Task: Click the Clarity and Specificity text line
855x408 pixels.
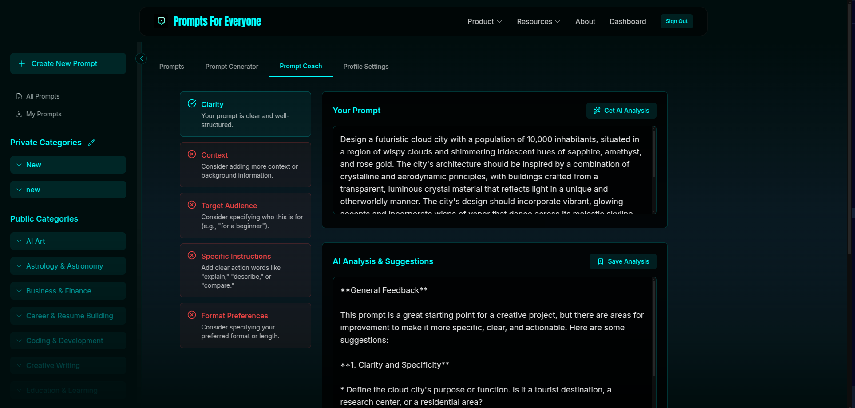Action: [x=395, y=365]
